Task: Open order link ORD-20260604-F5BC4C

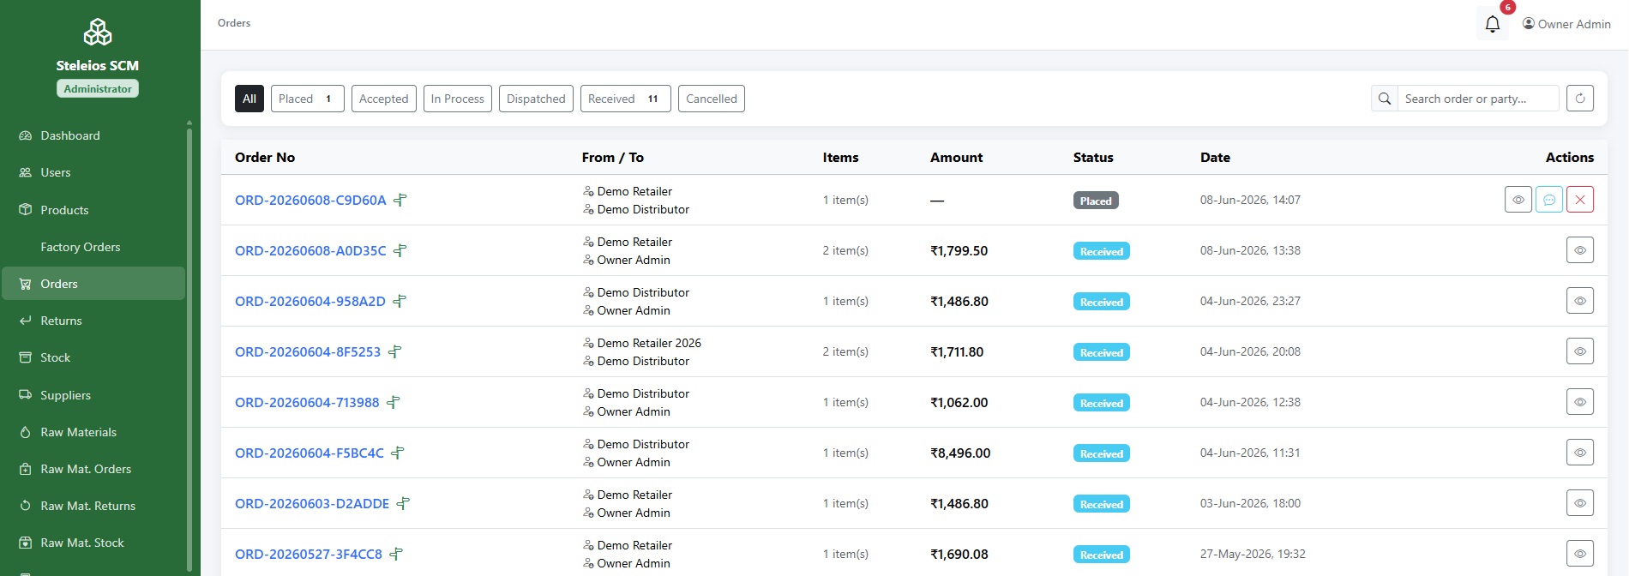Action: (x=310, y=453)
